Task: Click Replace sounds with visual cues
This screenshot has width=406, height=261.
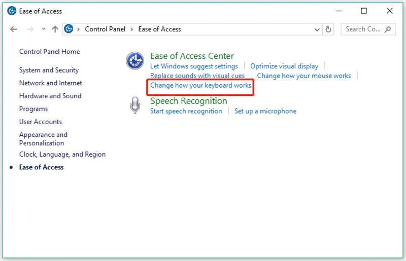Action: point(197,76)
